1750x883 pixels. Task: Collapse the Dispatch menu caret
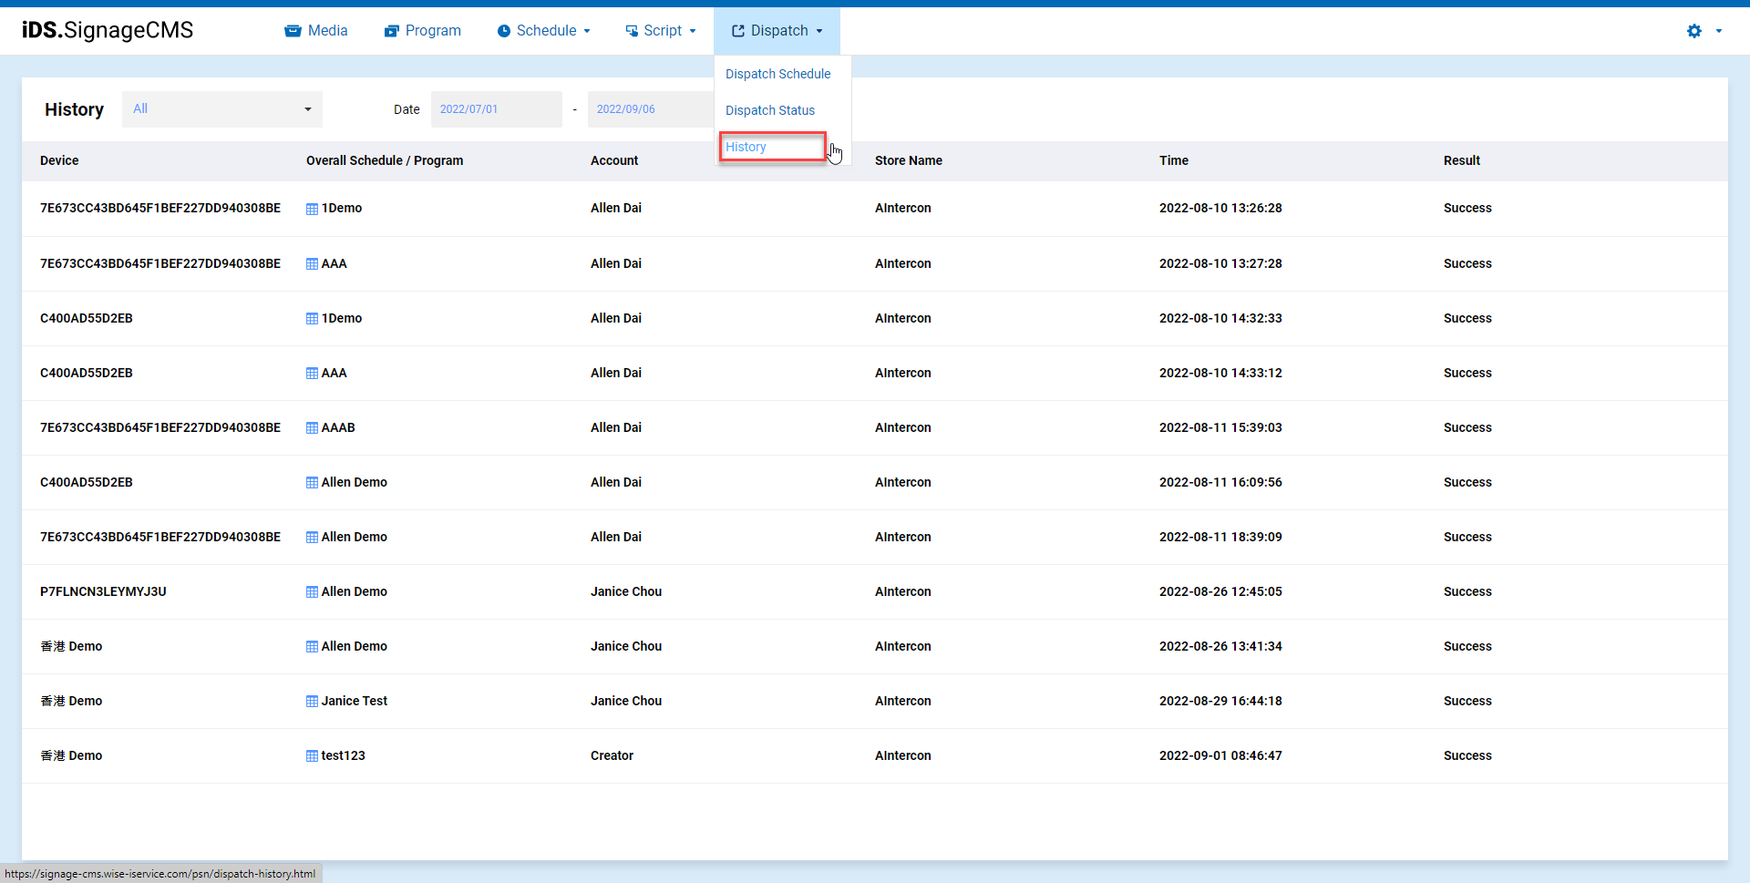(819, 31)
